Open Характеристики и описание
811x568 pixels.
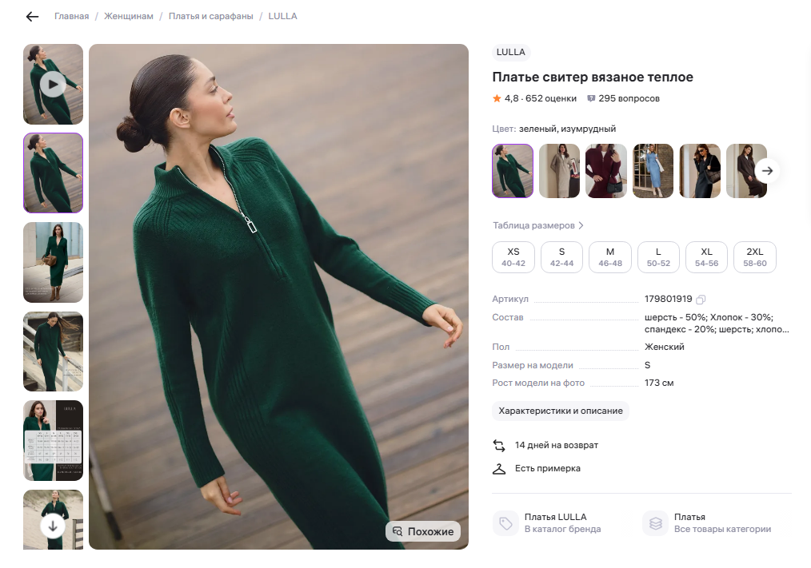[560, 411]
